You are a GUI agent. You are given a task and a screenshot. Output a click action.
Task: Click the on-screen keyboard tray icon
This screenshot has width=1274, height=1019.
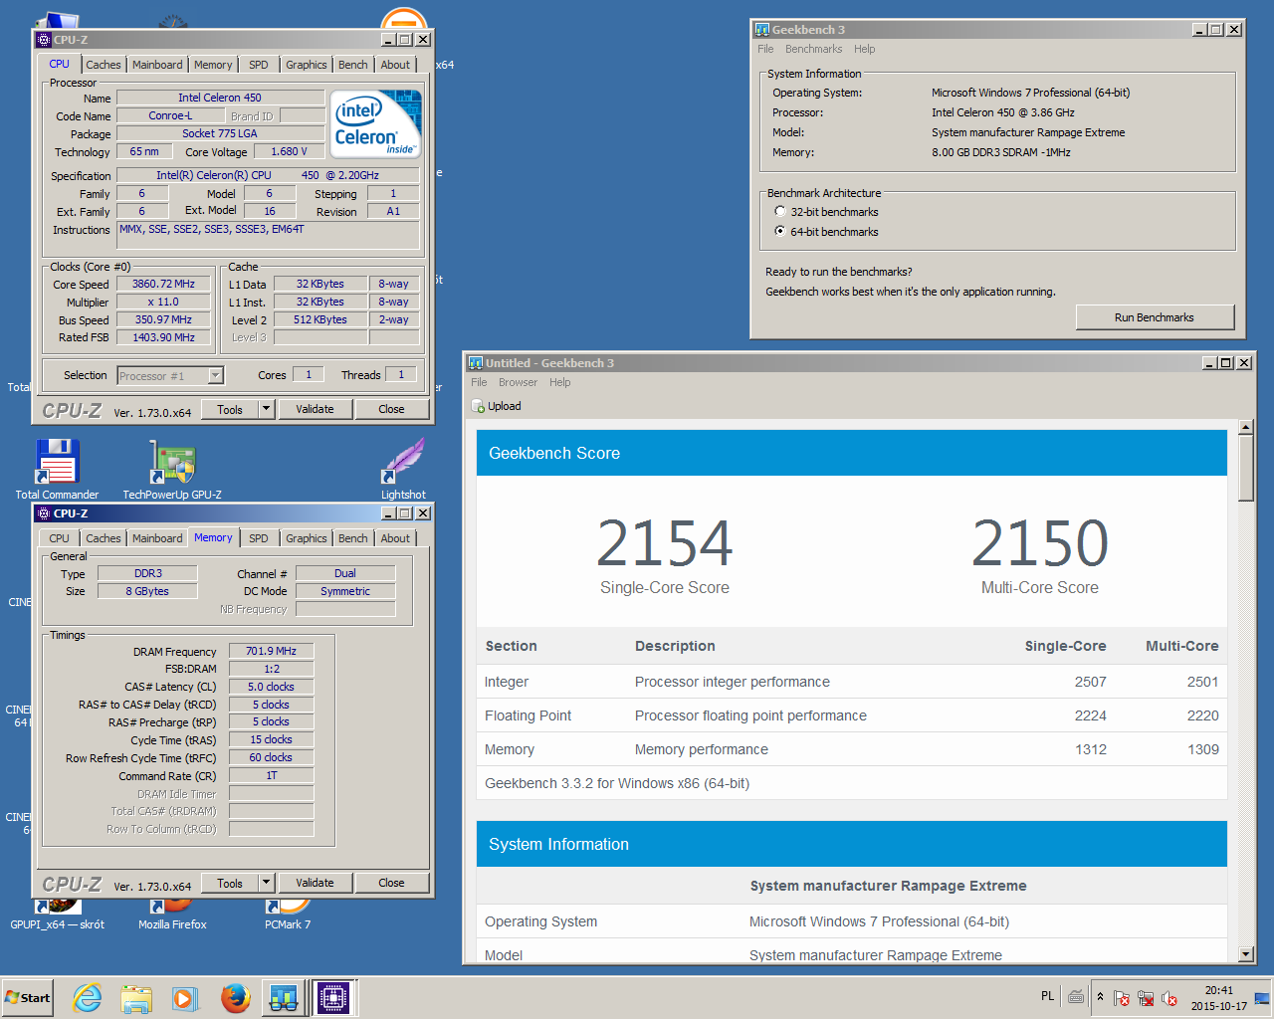click(x=1076, y=996)
